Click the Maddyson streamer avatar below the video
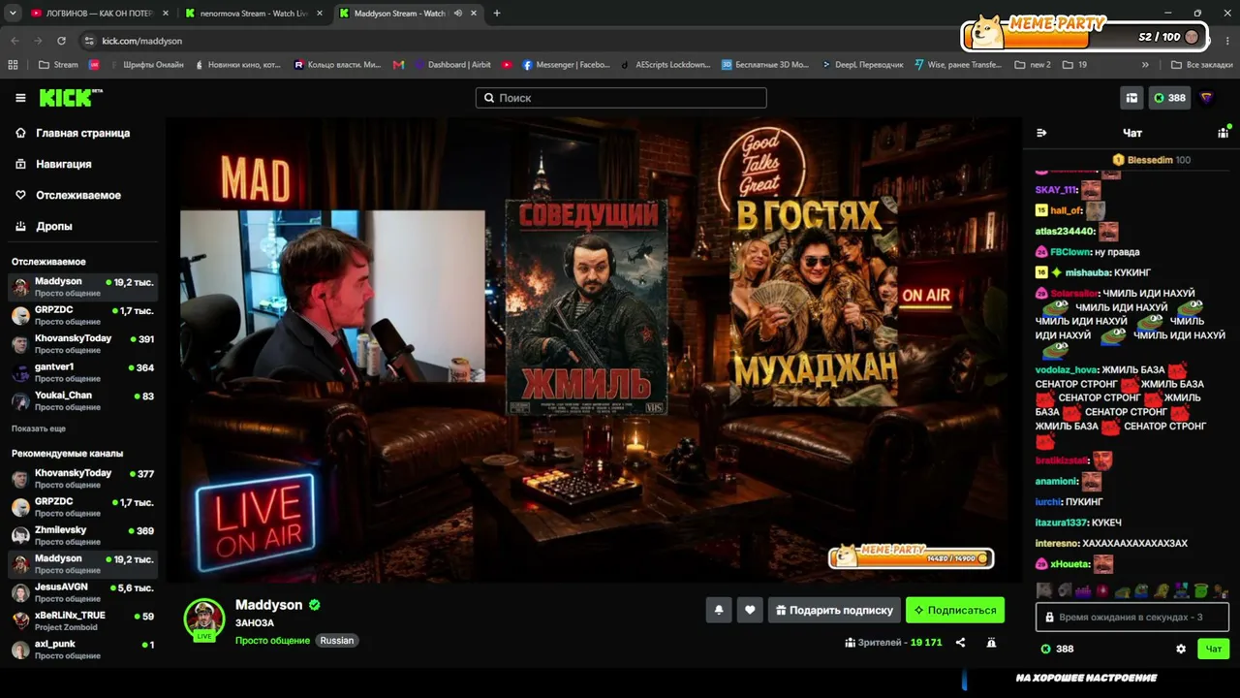This screenshot has height=698, width=1240. [204, 619]
